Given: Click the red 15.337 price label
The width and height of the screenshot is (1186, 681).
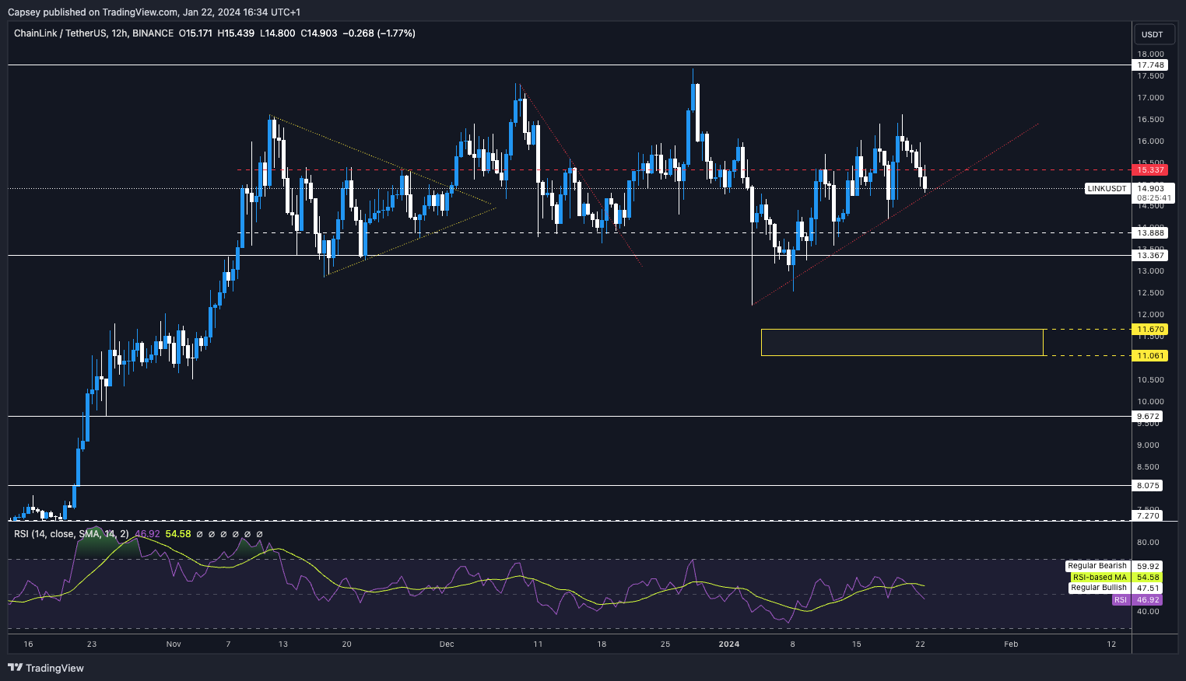Looking at the screenshot, I should (x=1150, y=170).
